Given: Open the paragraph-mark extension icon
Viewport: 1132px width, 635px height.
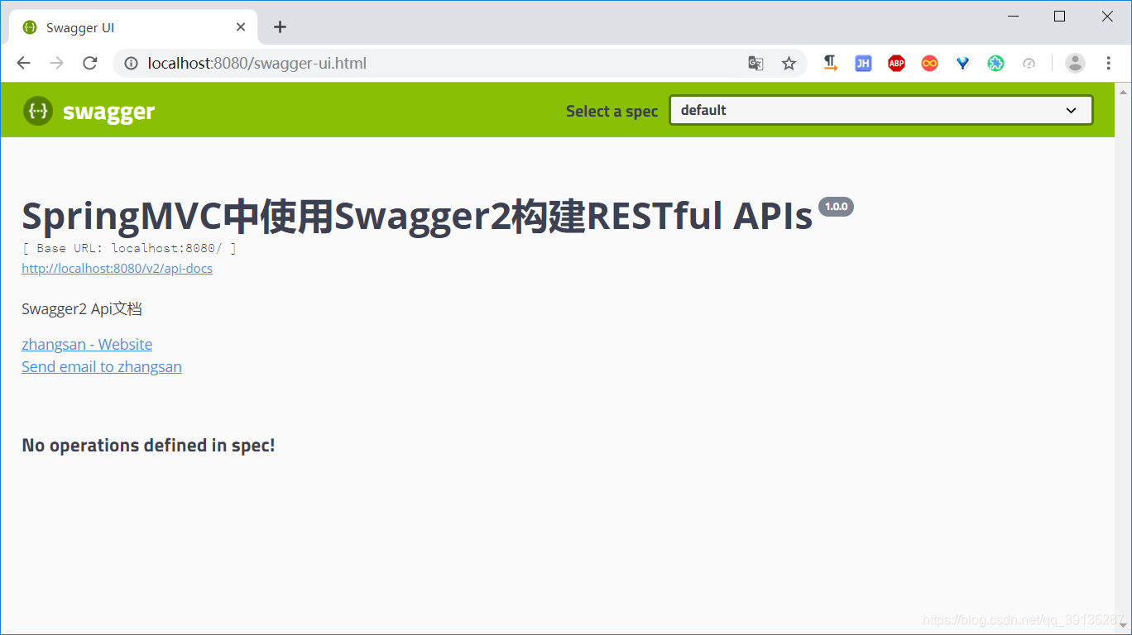Looking at the screenshot, I should 830,63.
